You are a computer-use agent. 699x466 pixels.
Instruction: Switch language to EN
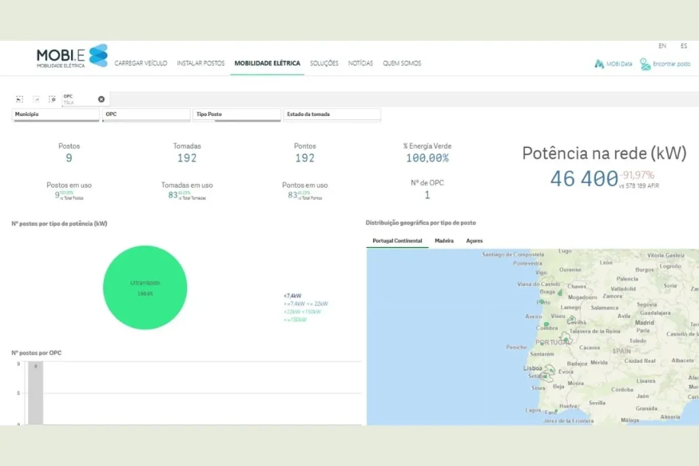(x=662, y=46)
